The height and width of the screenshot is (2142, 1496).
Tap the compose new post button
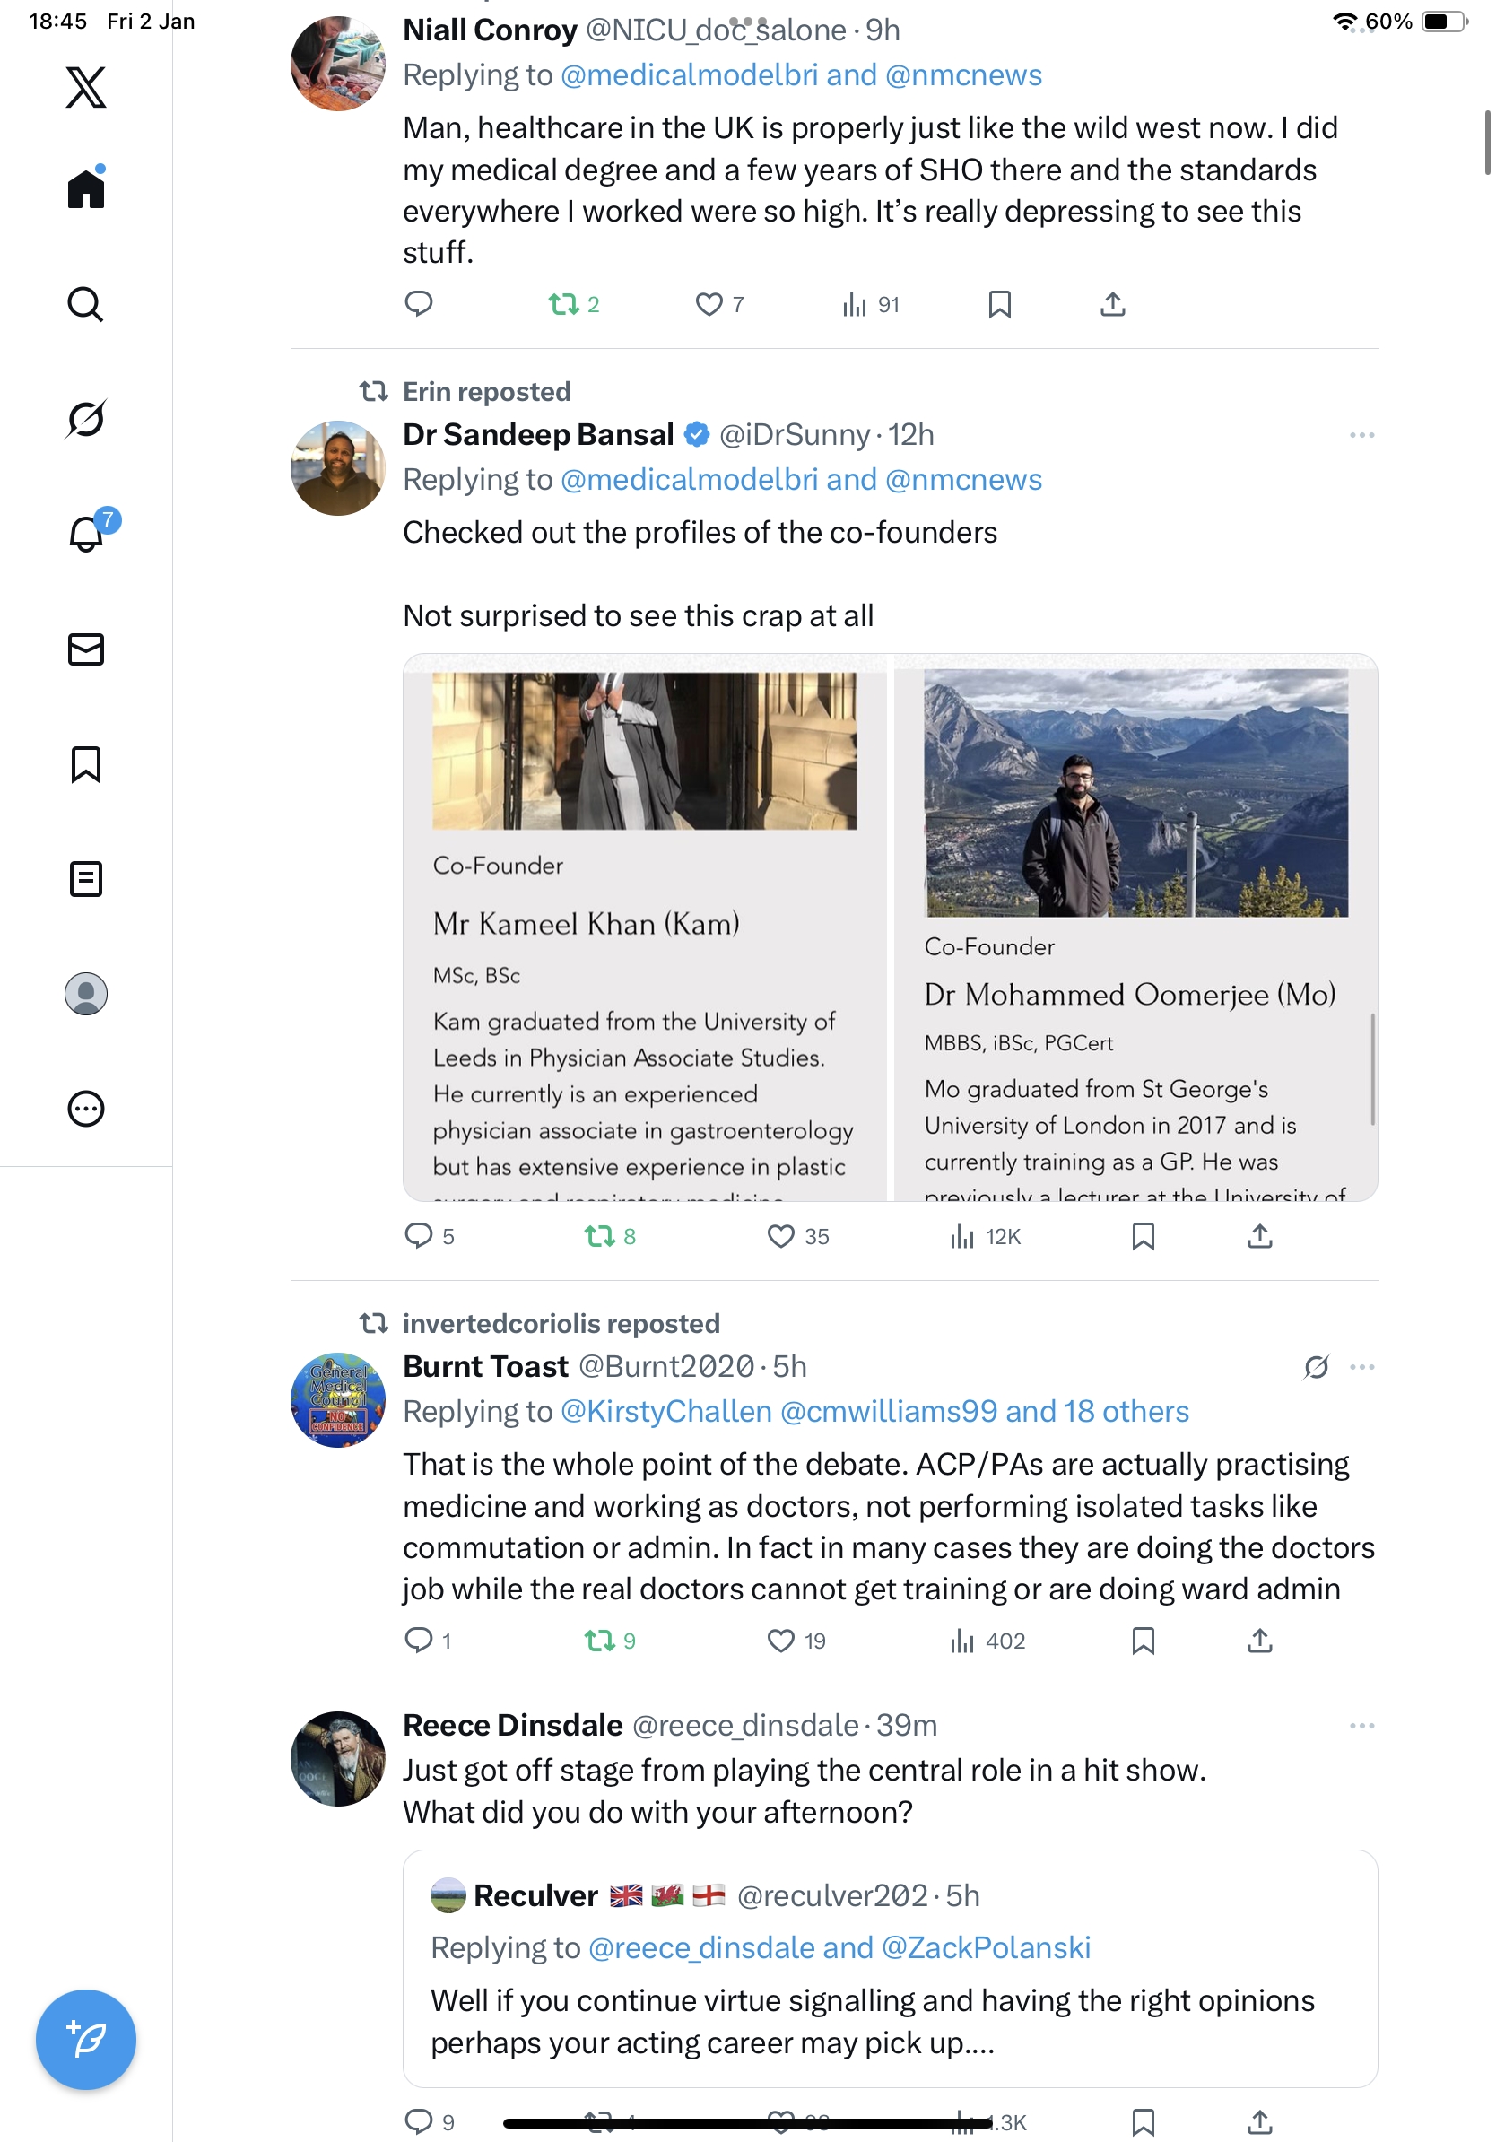click(86, 2040)
